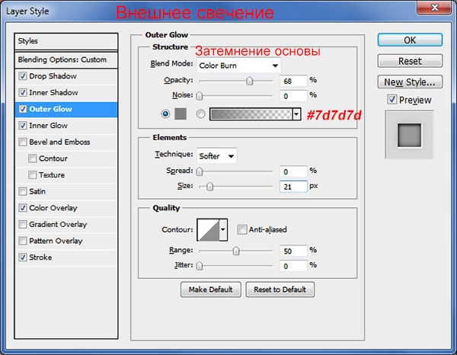Enable the Satin effect checkbox
Viewport: 457px width, 355px height.
click(x=23, y=191)
